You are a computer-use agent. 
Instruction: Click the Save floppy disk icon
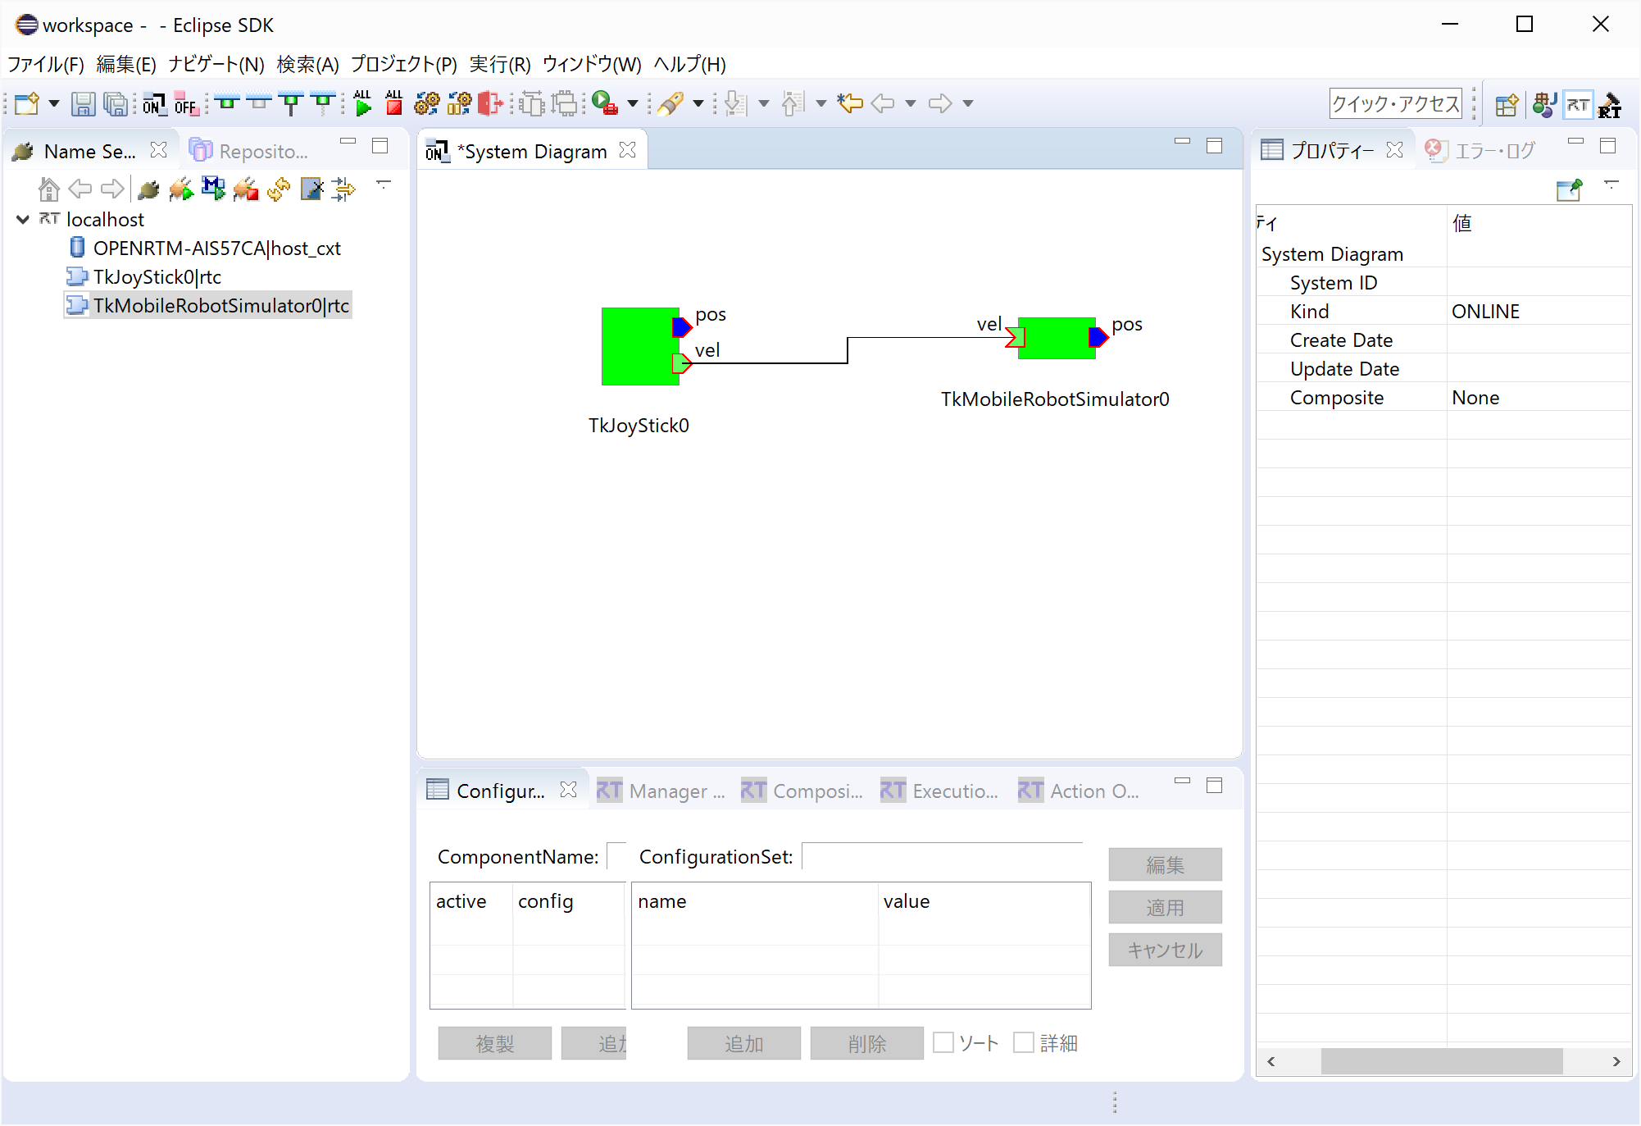[83, 103]
